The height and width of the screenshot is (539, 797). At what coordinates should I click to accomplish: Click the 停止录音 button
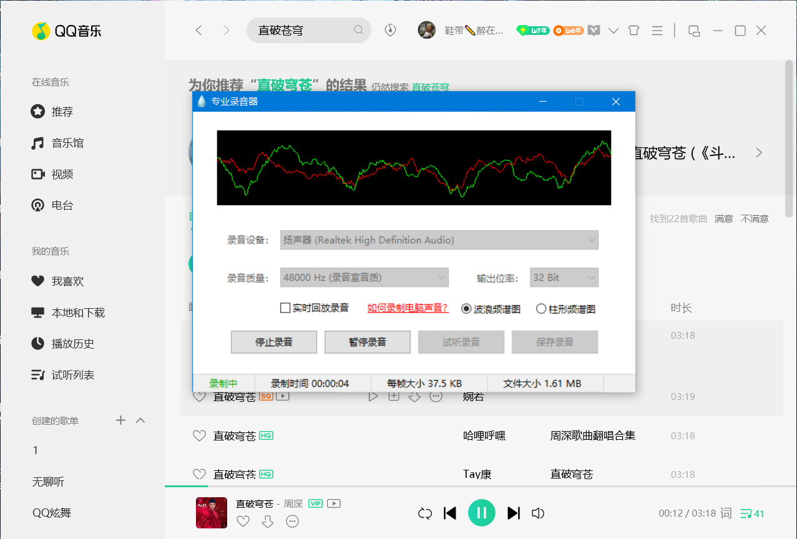pos(274,342)
